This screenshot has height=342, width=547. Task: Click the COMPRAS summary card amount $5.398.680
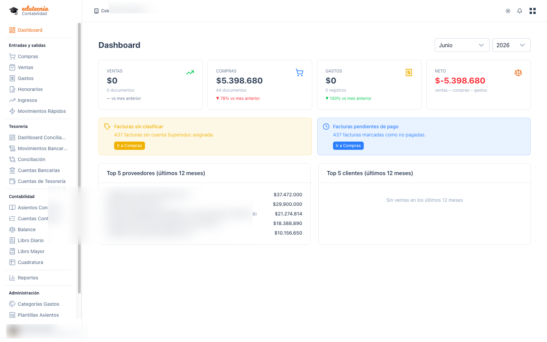point(239,81)
